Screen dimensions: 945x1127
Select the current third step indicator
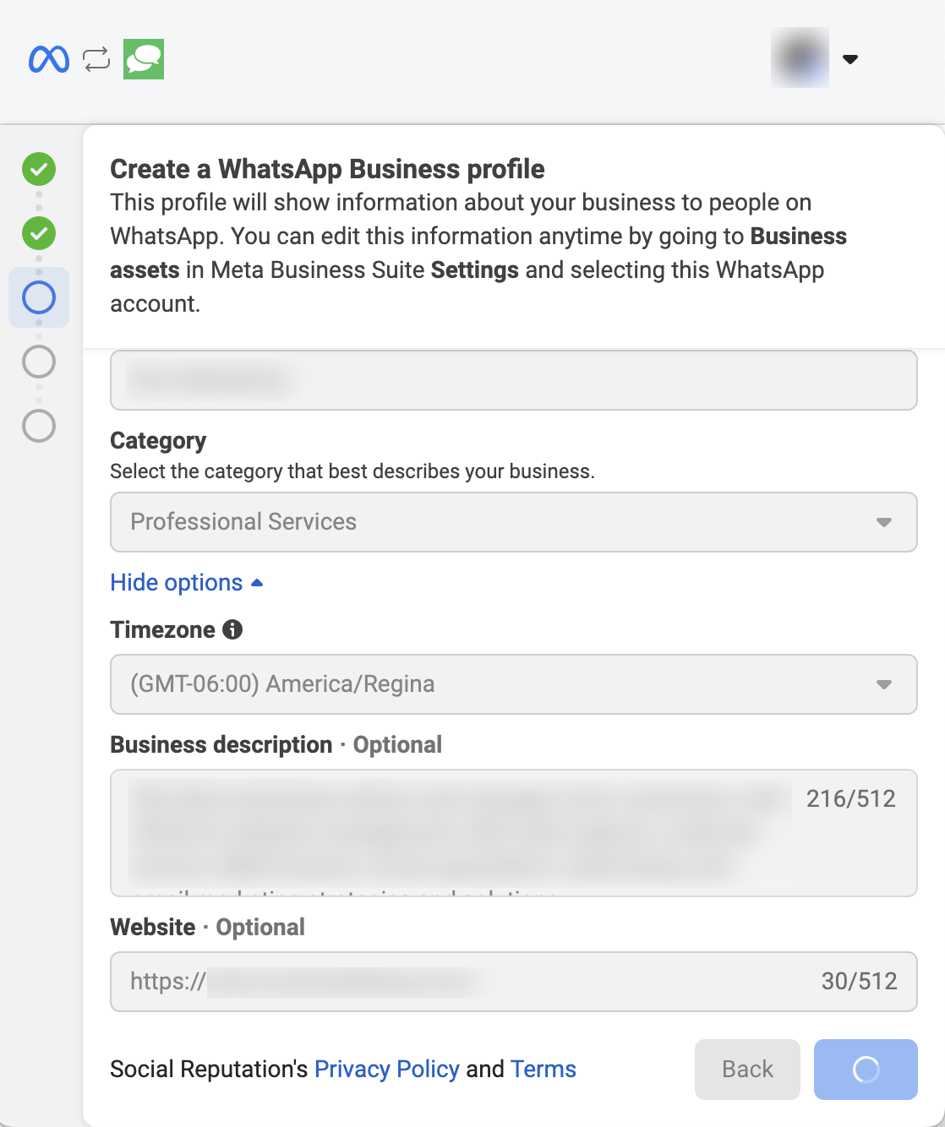click(x=39, y=297)
